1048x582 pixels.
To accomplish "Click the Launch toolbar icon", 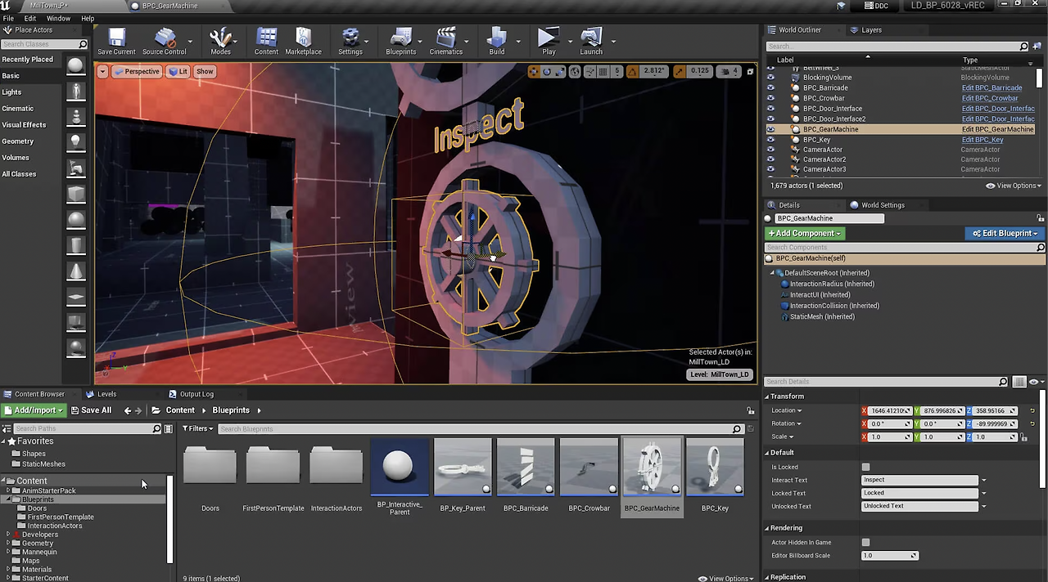I will point(590,39).
